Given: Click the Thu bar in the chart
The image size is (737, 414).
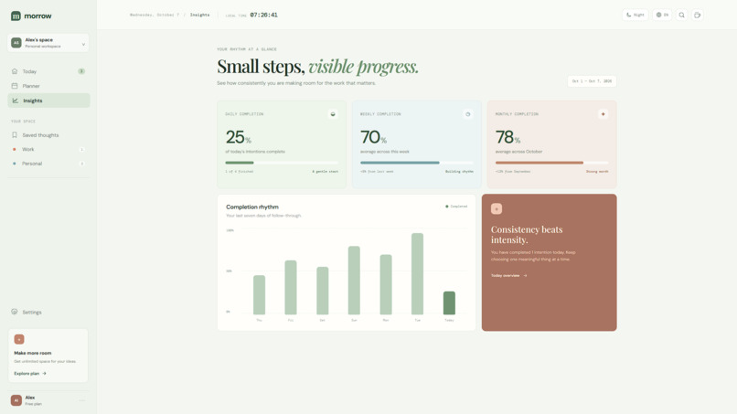Looking at the screenshot, I should coord(259,294).
